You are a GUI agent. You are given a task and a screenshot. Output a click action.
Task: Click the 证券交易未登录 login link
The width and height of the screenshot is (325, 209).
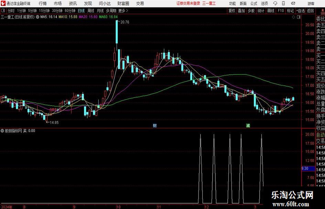pos(188,3)
